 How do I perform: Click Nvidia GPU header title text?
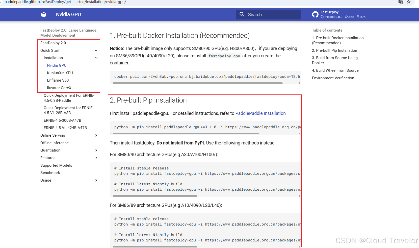point(68,14)
